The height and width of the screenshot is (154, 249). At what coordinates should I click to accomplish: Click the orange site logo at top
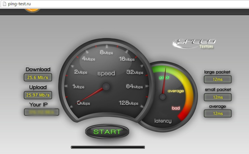point(33,10)
